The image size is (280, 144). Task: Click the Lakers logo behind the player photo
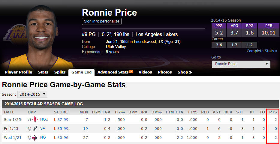16,34
